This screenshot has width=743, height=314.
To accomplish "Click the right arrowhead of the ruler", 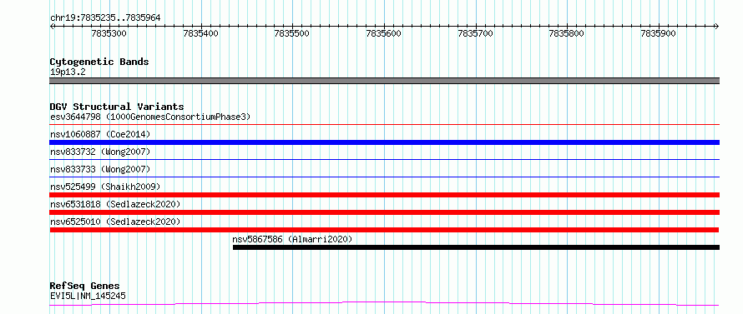I will coord(717,26).
